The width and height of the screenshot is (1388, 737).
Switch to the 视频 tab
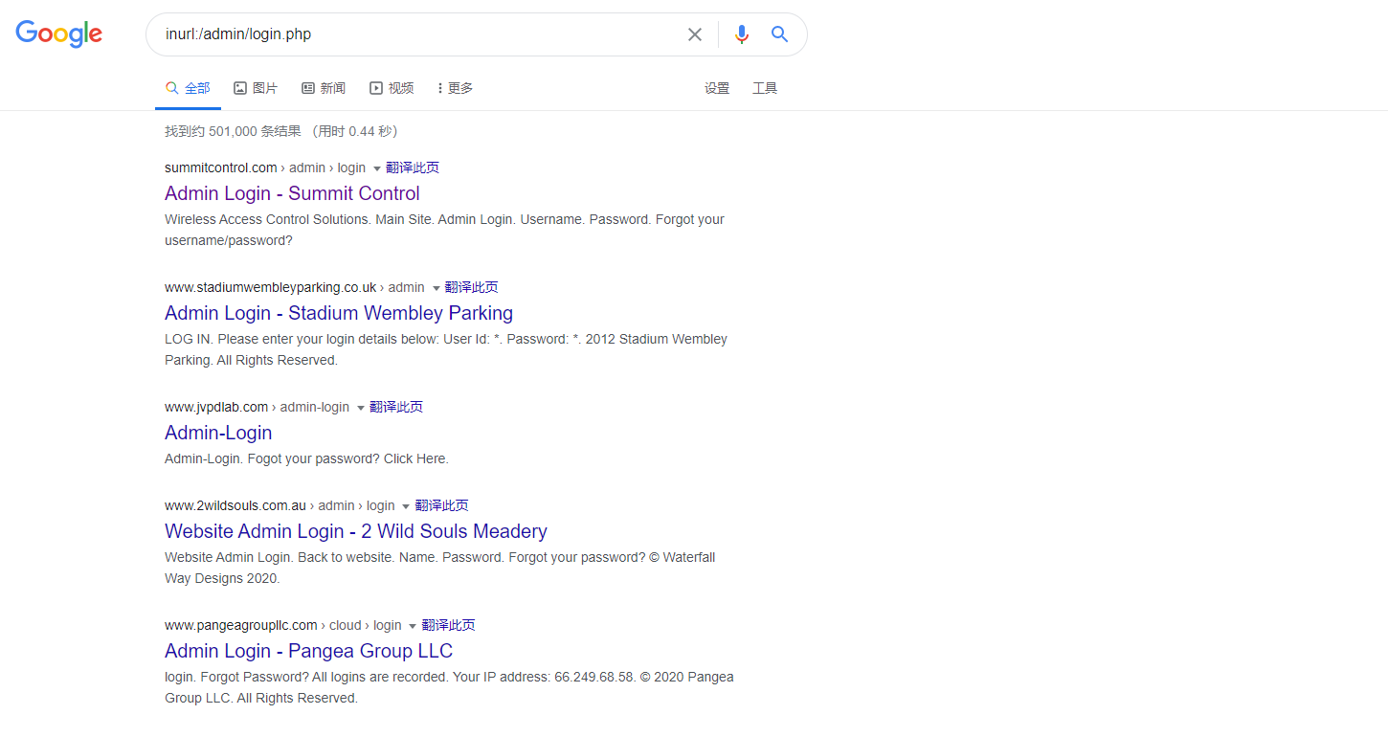[x=392, y=88]
